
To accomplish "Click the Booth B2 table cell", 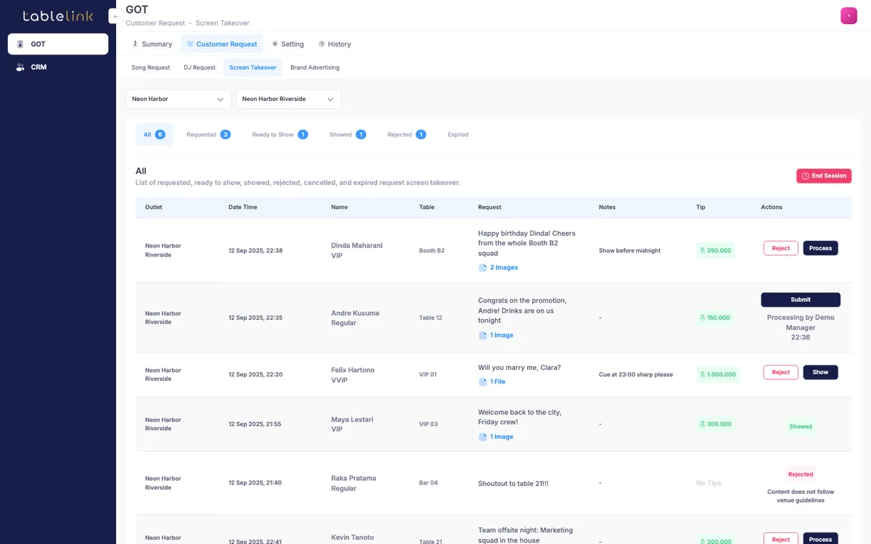I will (x=432, y=251).
